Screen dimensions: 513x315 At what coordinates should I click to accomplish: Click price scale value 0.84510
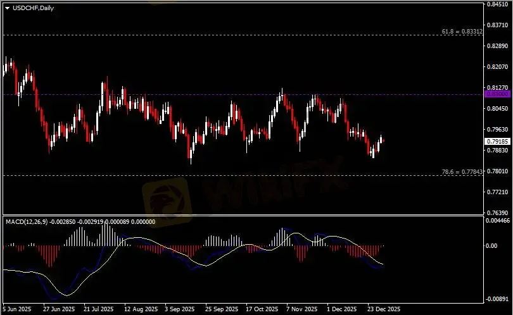497,4
